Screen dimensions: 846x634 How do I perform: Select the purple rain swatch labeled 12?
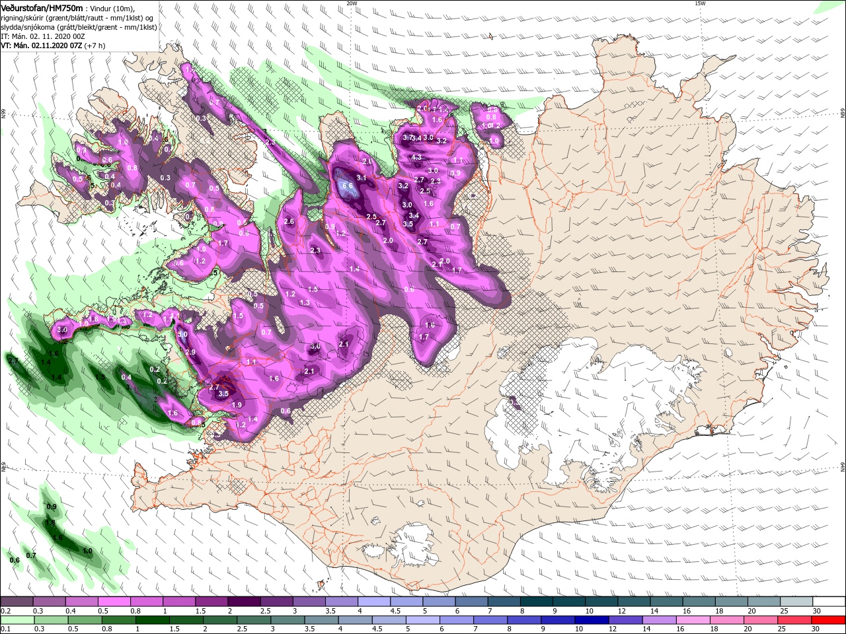pos(626,620)
